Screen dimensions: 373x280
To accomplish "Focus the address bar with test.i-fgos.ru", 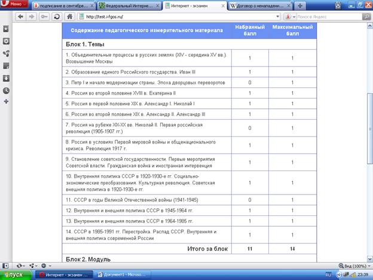I will 179,17.
